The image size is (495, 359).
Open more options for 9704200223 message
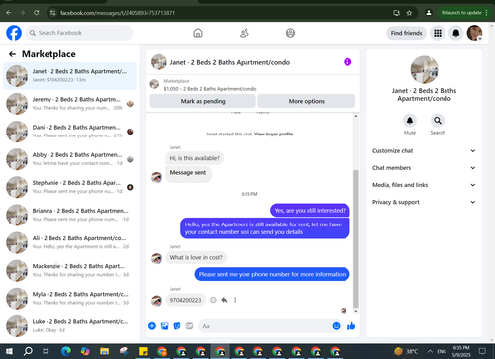tap(235, 300)
